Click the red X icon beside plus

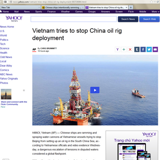pos(130,50)
